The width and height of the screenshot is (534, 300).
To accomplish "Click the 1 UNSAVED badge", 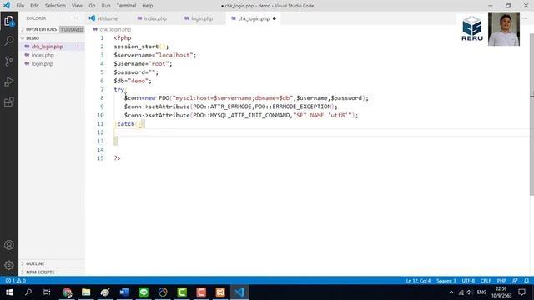I will pos(72,30).
